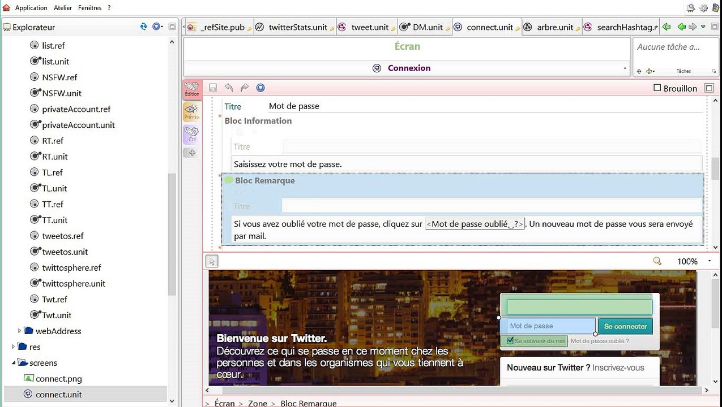This screenshot has height=407, width=722.
Task: Click the magnifier zoom icon
Action: [x=657, y=261]
